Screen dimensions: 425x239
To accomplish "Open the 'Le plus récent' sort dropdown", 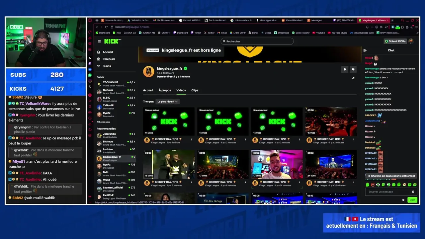I will pyautogui.click(x=167, y=102).
